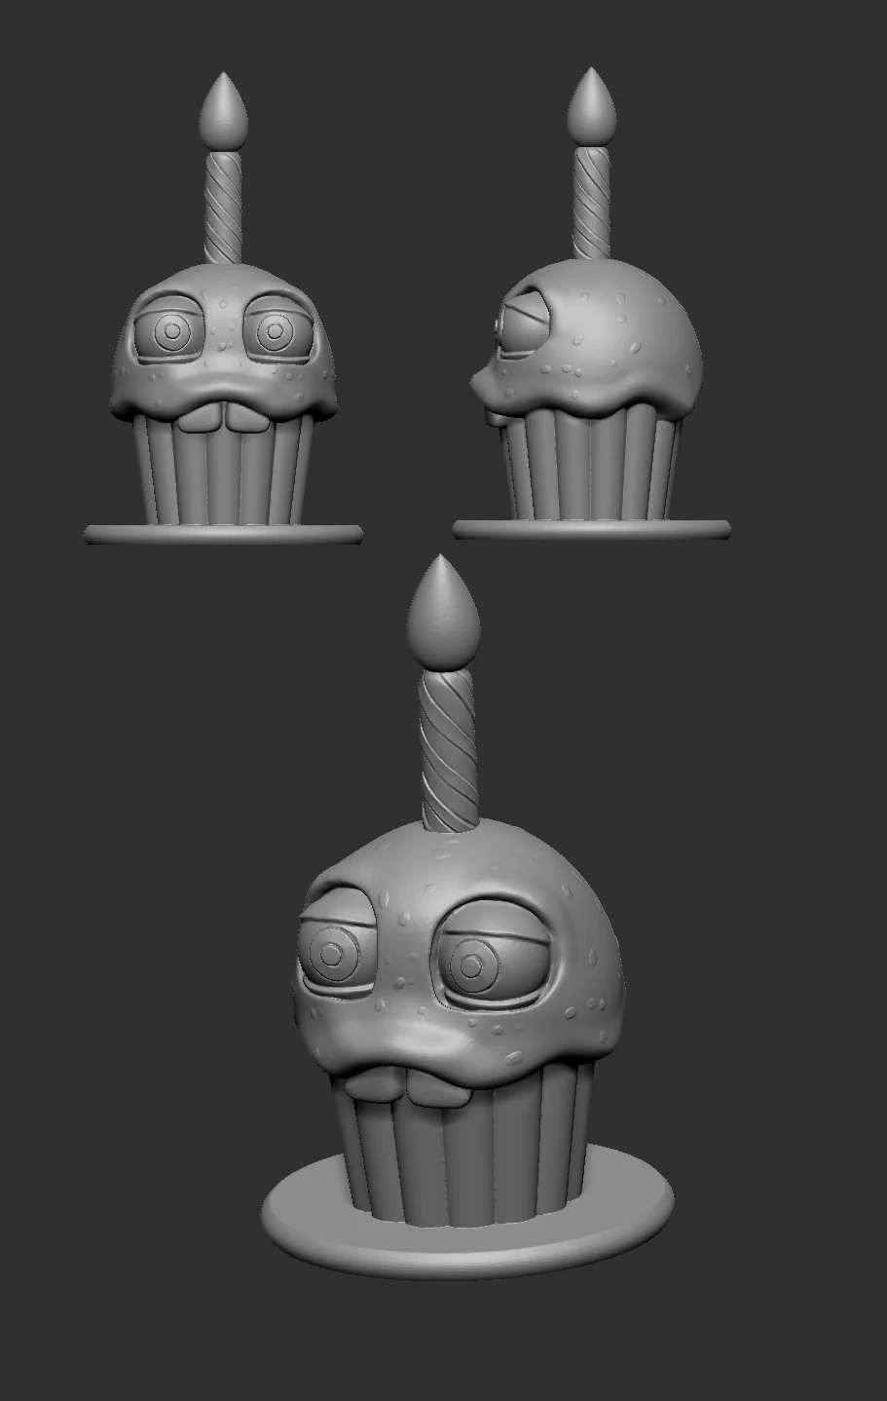Select the front-view cupcake model render
This screenshot has height=1401, width=887.
point(223,308)
